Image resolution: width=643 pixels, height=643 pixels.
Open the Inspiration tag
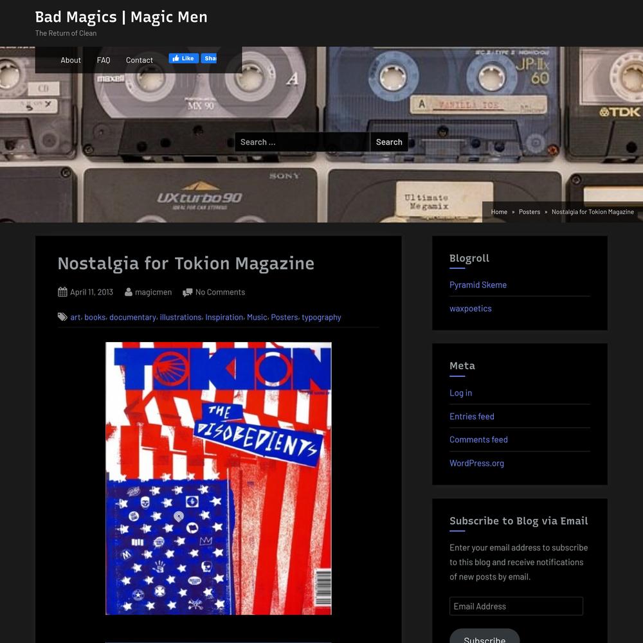tap(224, 317)
